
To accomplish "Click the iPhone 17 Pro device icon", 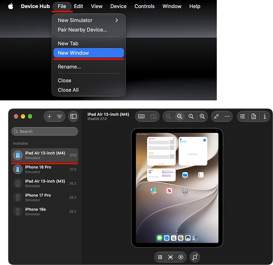I will (x=18, y=198).
